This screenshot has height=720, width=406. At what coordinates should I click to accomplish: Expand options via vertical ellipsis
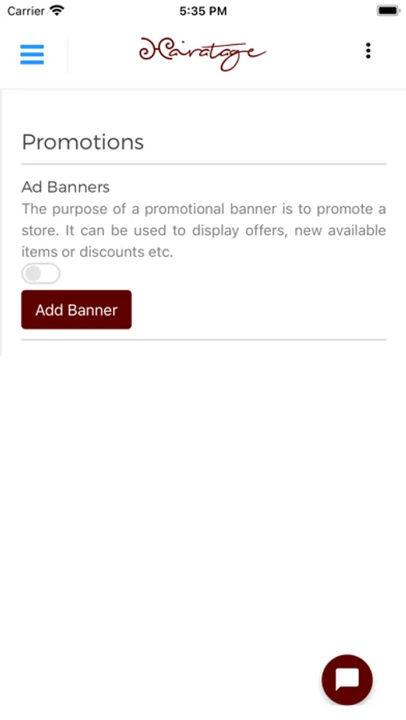368,51
